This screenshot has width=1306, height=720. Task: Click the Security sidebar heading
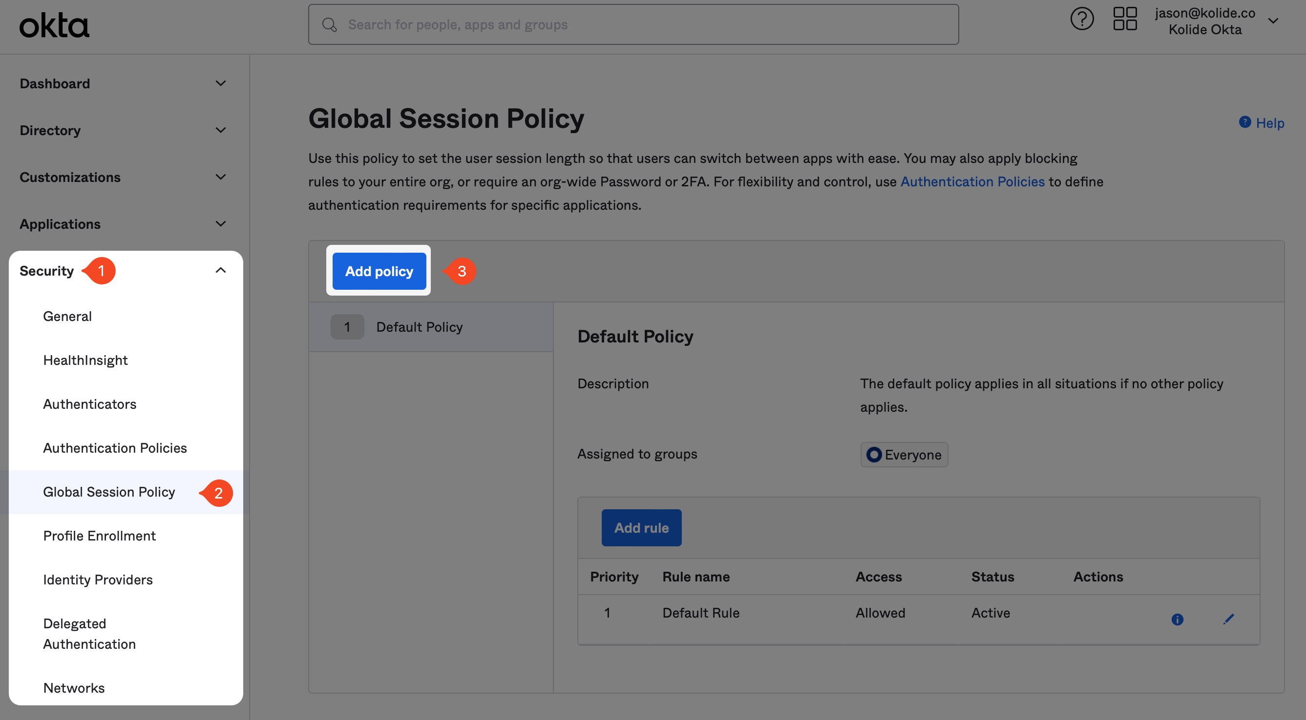pos(47,271)
